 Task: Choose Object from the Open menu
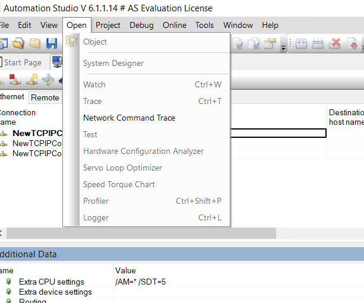[x=147, y=42]
